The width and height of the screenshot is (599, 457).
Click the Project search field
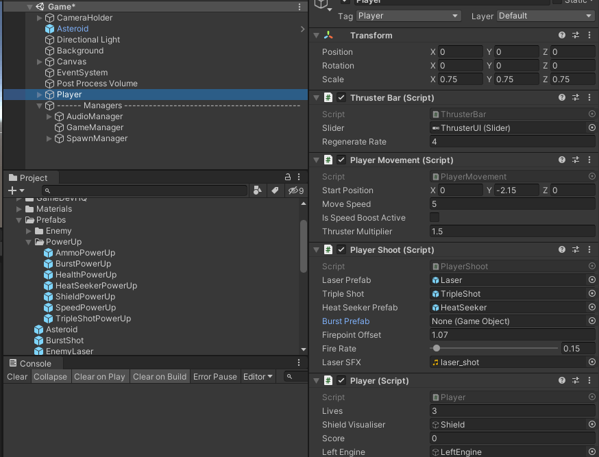[145, 190]
